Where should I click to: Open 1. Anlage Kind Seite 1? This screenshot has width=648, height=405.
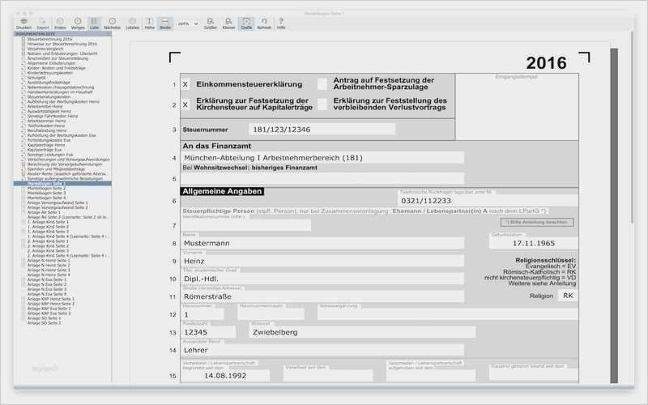point(48,222)
